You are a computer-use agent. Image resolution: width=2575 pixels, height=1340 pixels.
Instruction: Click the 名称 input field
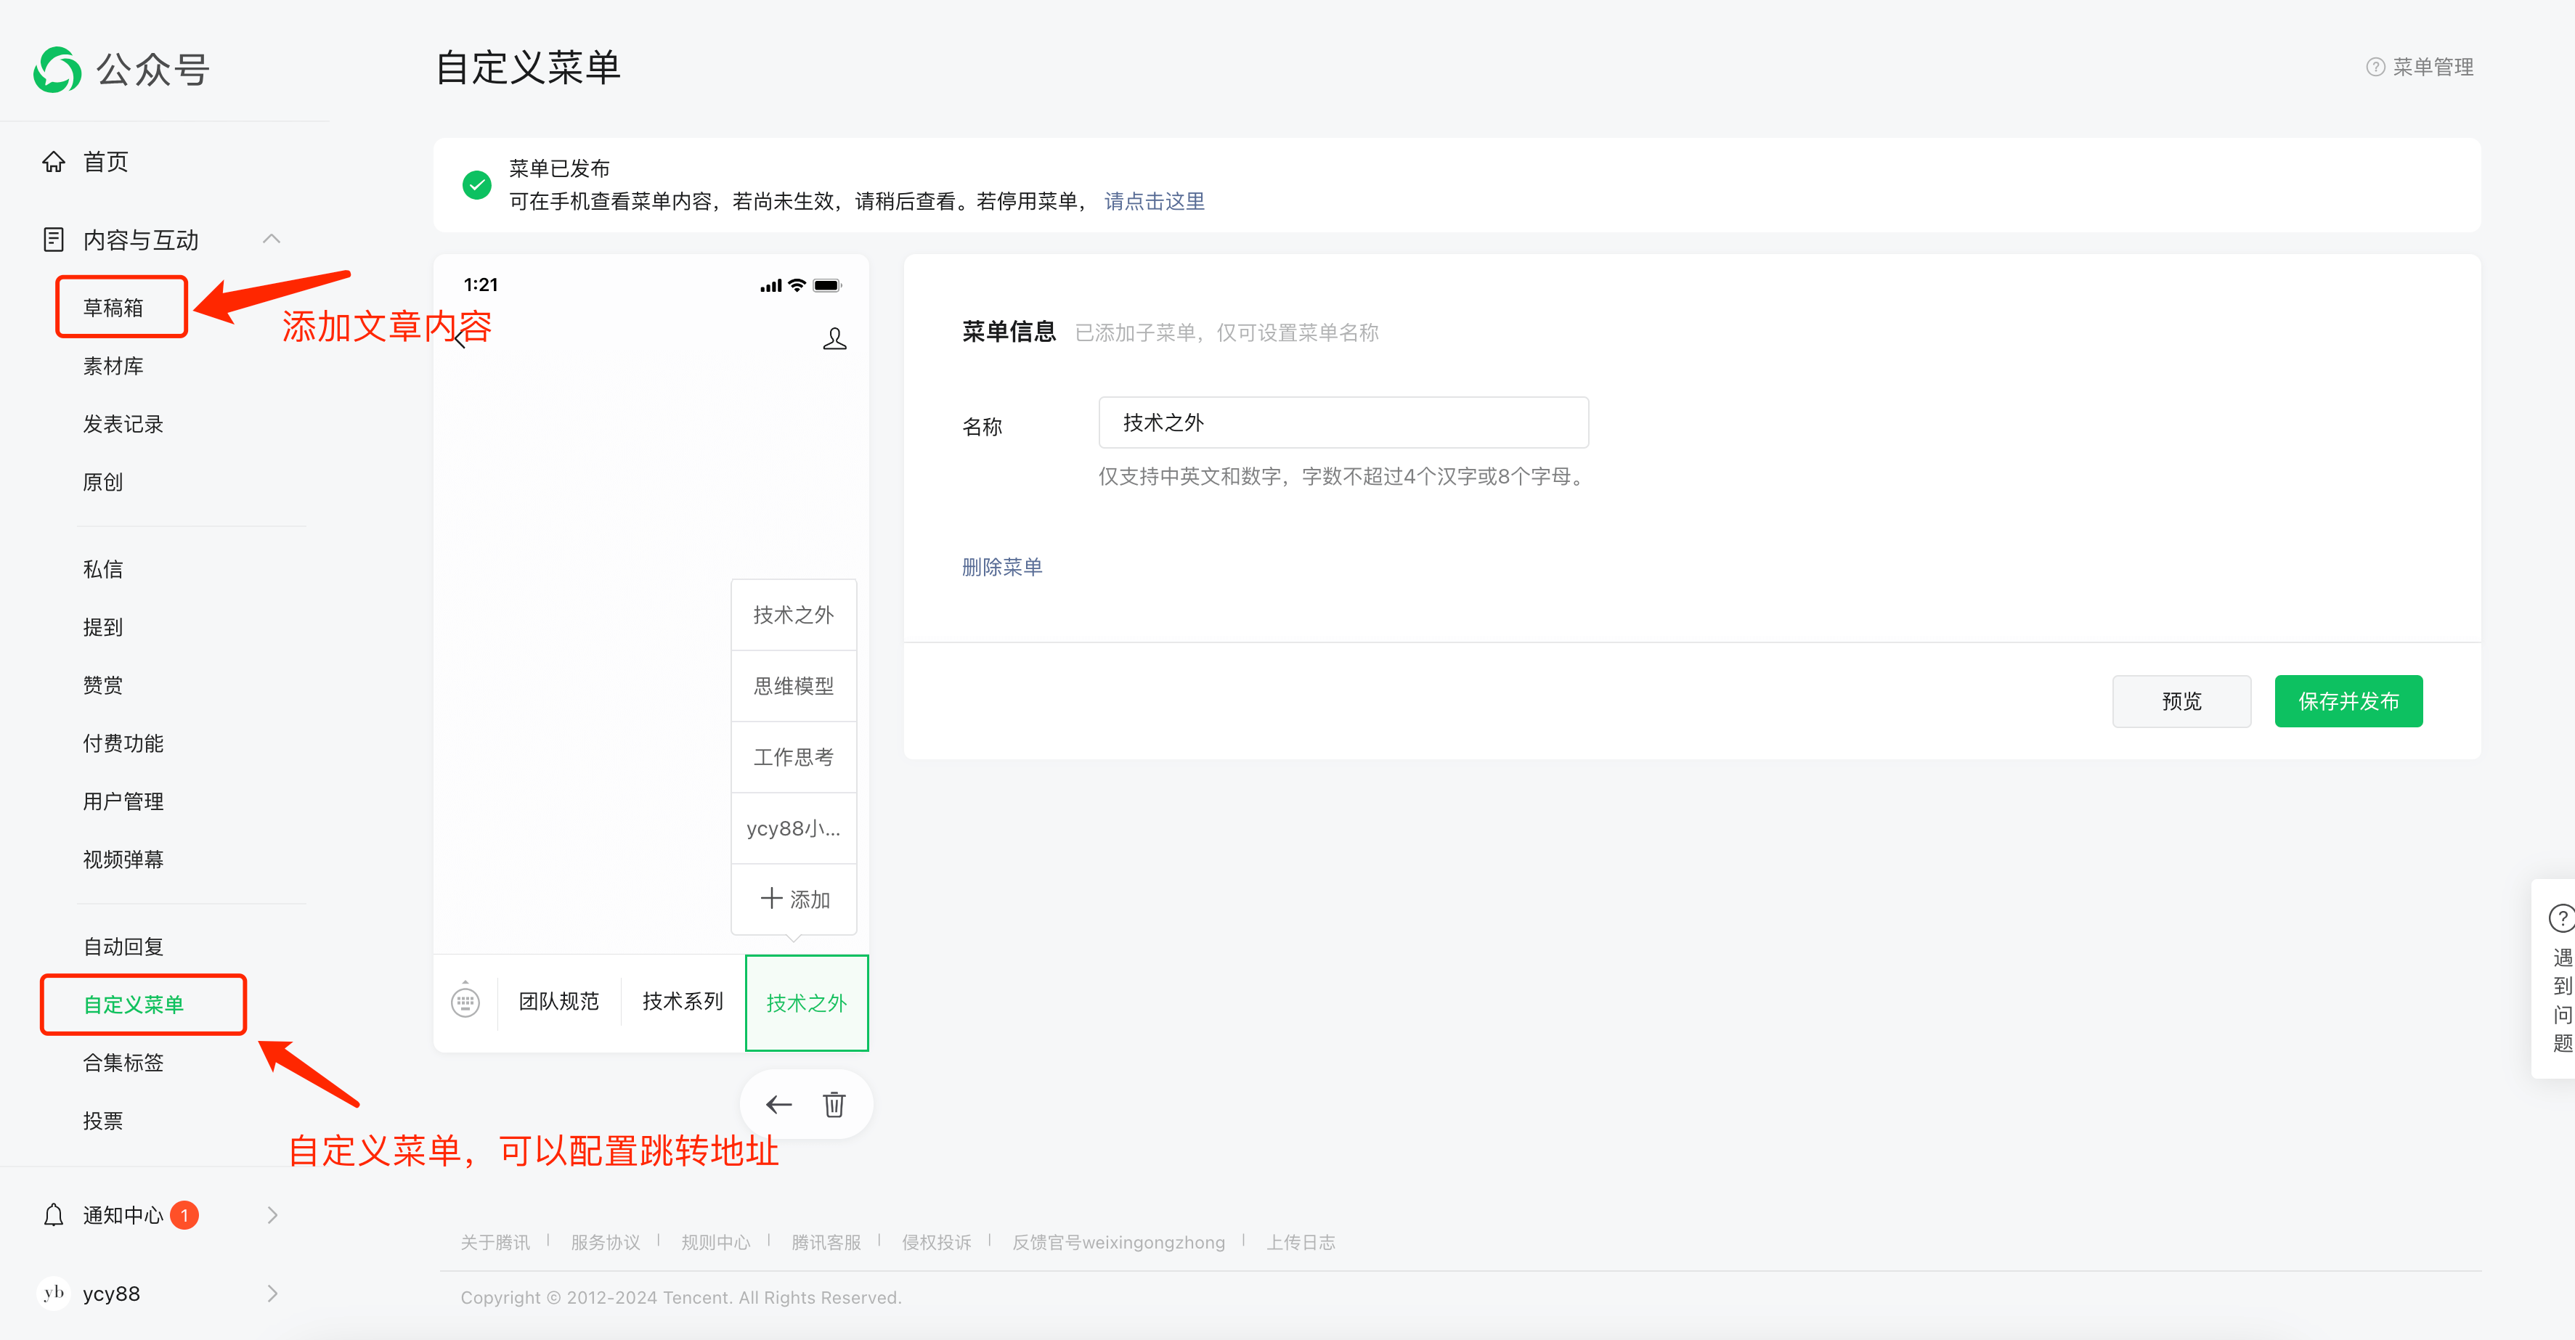point(1343,422)
